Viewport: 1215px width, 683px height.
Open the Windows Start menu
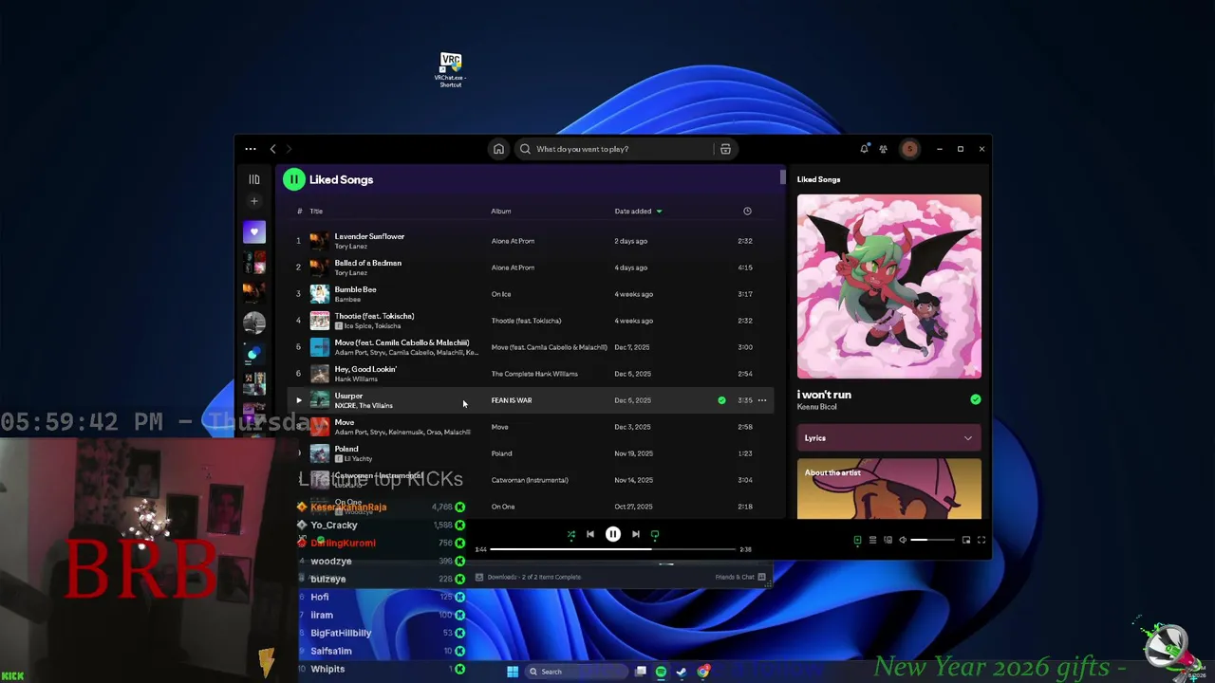pos(513,672)
